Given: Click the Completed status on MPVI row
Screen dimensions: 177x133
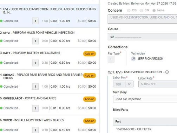Looking at the screenshot, I should [x=11, y=41].
